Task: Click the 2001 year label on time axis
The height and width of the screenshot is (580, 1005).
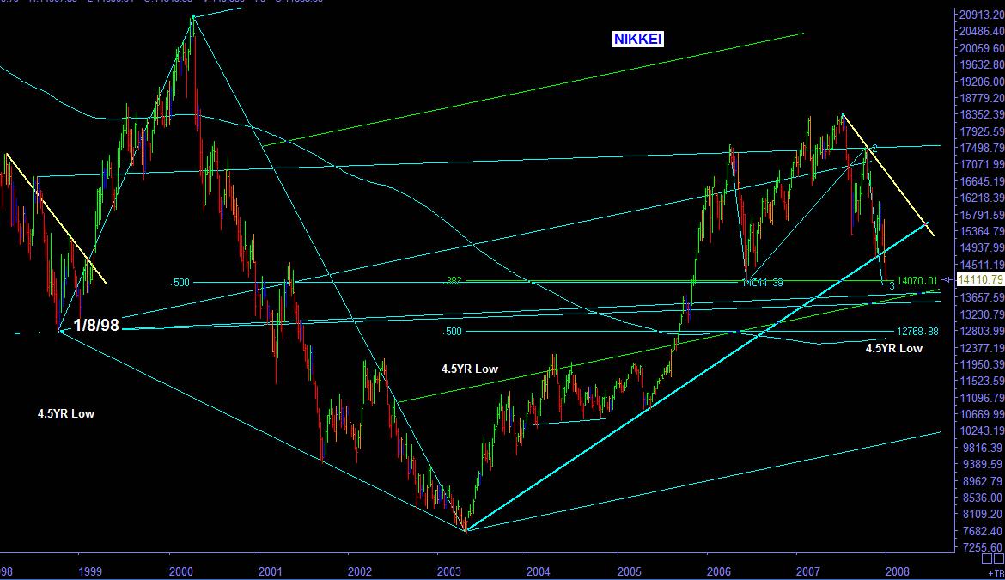Action: [x=271, y=571]
